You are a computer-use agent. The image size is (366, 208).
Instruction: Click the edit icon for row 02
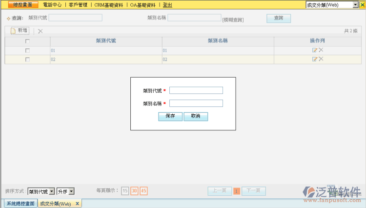(x=315, y=59)
